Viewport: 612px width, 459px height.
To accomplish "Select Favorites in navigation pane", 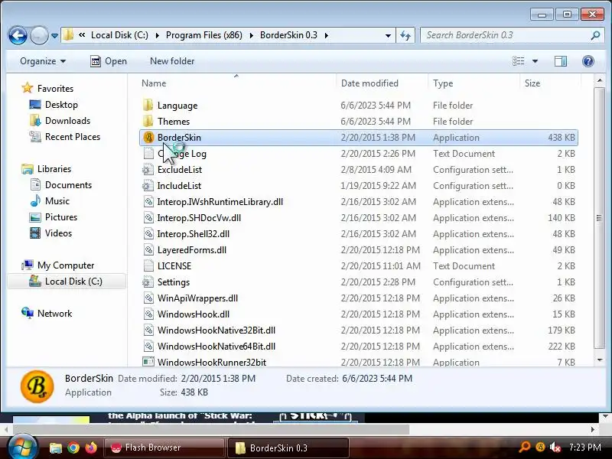I will click(x=55, y=89).
